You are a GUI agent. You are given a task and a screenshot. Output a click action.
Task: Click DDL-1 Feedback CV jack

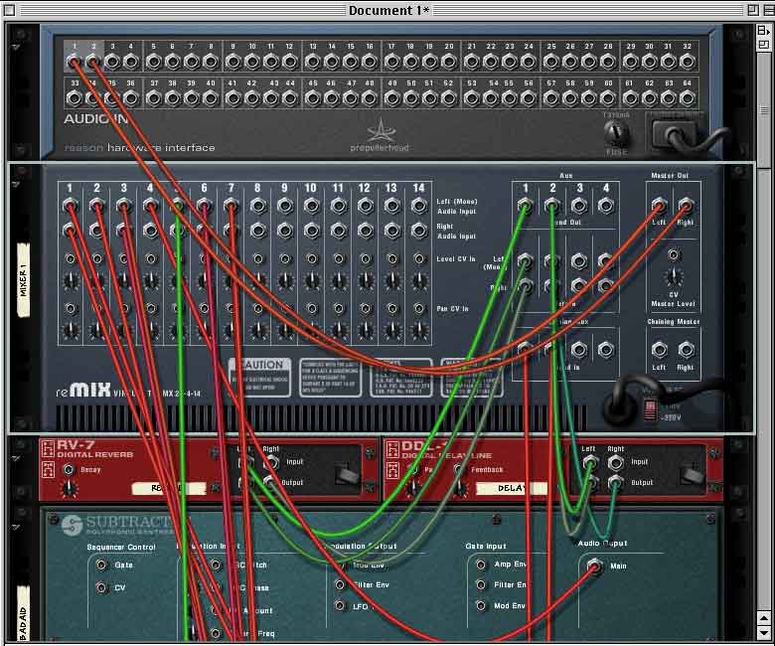(x=460, y=469)
